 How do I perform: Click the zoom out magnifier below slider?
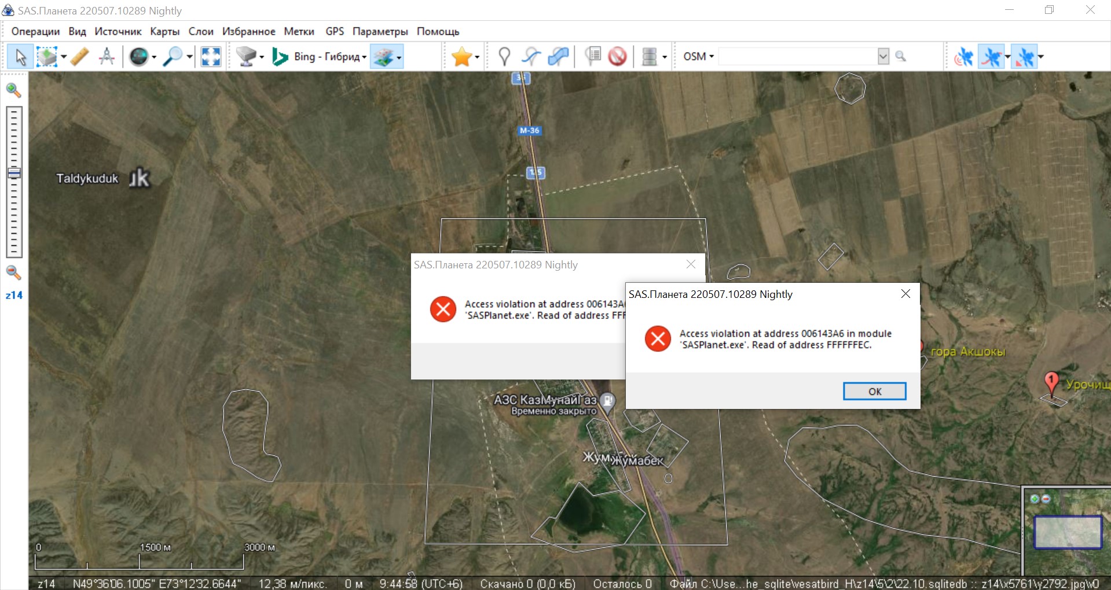[x=13, y=272]
